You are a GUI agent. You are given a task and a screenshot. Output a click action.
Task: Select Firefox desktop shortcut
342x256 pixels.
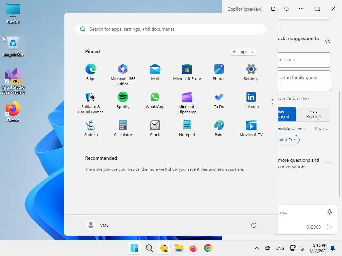pos(13,111)
